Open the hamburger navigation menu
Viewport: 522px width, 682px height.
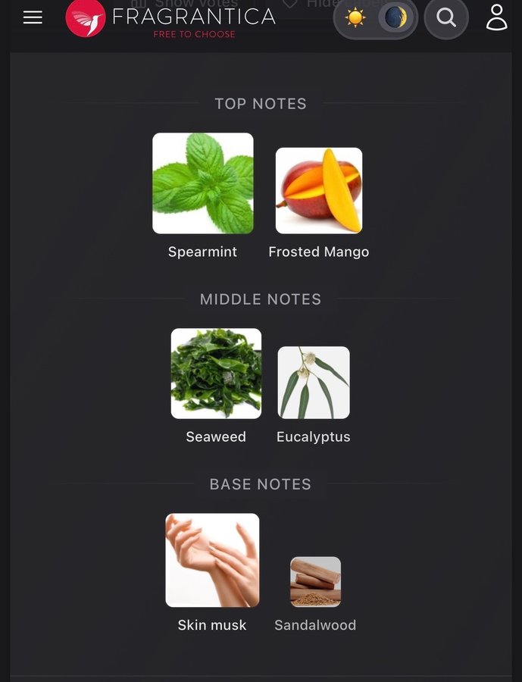click(33, 17)
